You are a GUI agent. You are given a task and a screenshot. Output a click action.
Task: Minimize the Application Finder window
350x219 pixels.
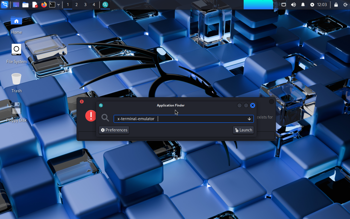click(240, 105)
